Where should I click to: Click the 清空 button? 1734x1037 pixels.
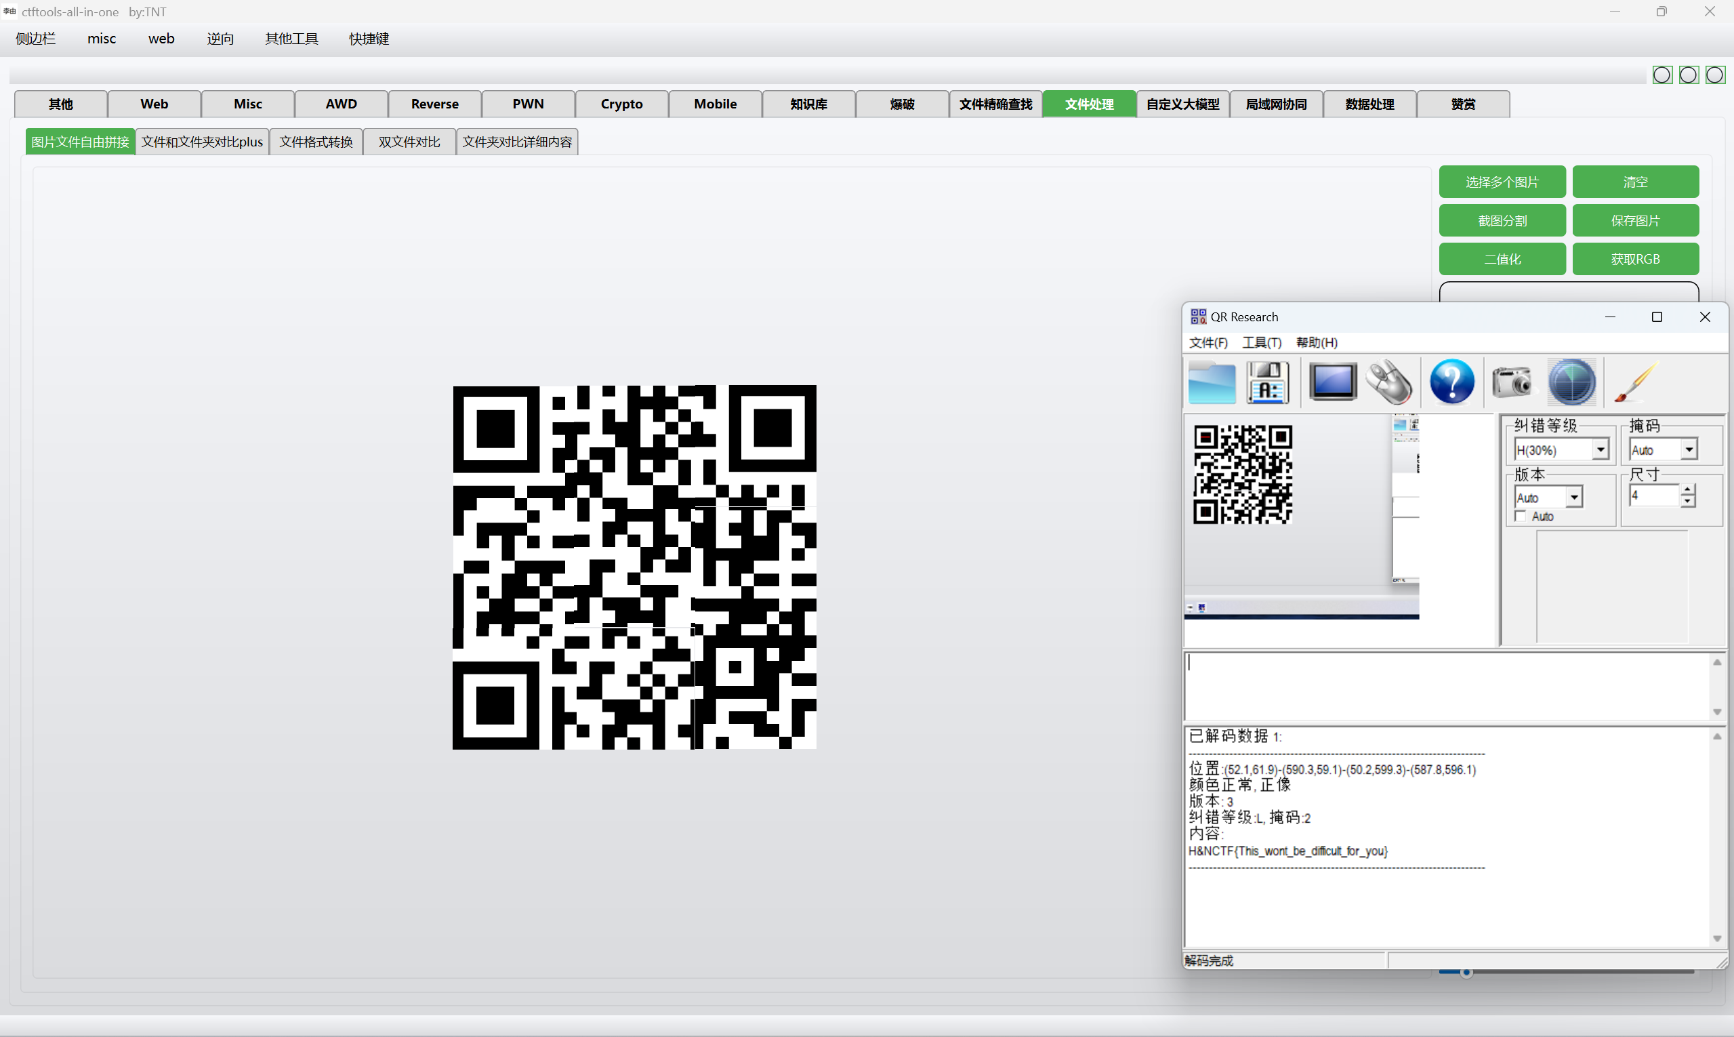pyautogui.click(x=1636, y=182)
